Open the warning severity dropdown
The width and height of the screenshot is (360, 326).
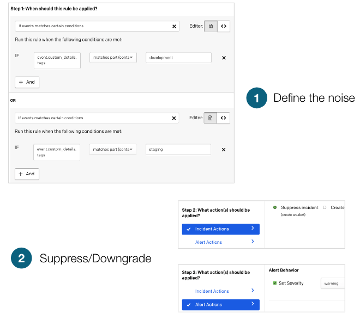pos(333,283)
